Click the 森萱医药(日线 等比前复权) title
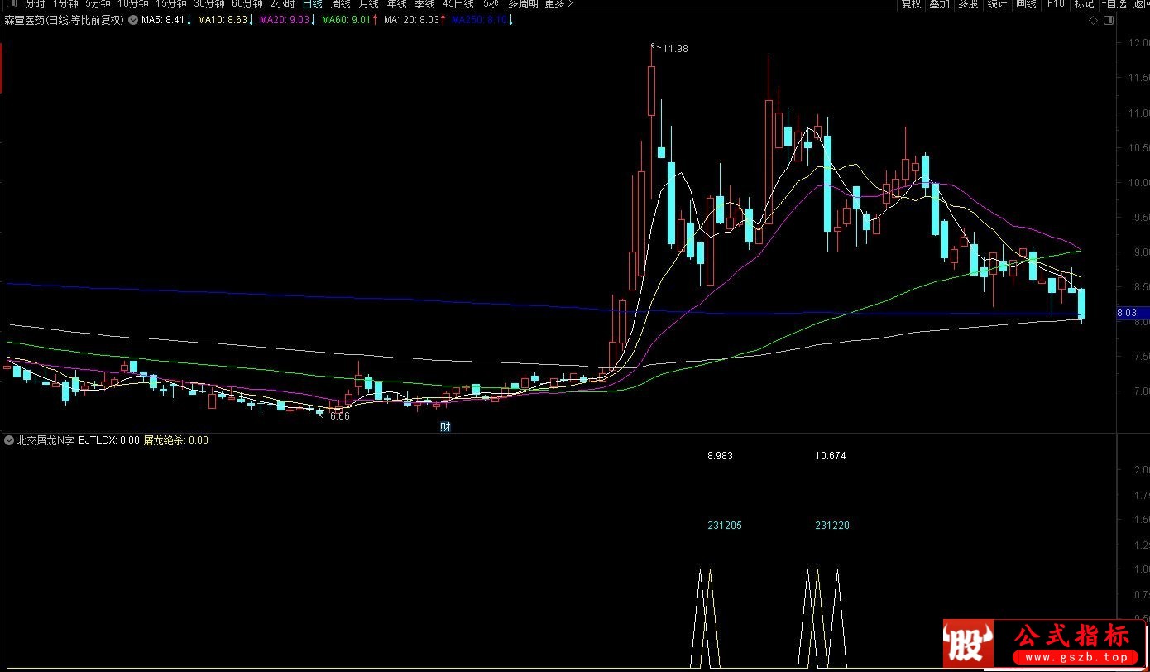Screen dimensions: 1150x672 tap(65, 20)
